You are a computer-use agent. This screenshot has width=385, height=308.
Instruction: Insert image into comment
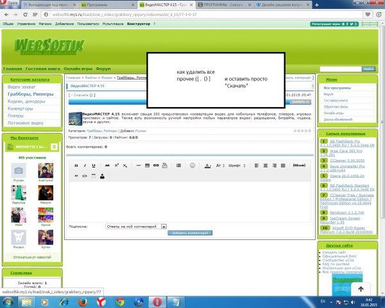148,166
